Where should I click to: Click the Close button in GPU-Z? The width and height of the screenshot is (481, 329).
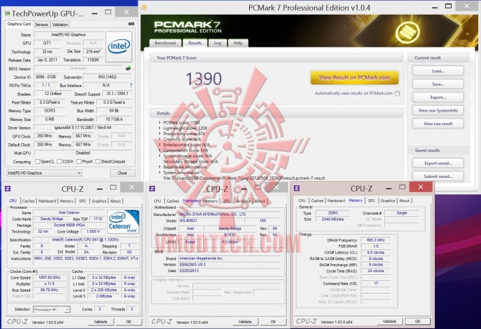tap(123, 173)
